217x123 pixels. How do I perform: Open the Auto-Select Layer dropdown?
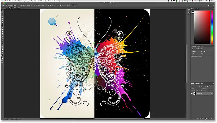(x=15, y=5)
